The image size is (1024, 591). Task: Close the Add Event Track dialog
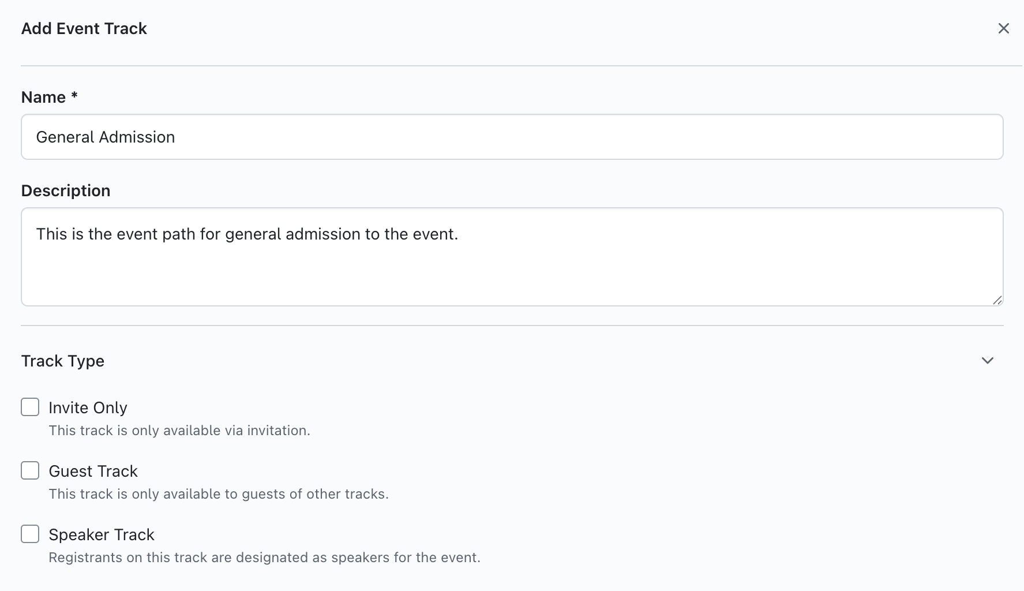(1003, 28)
